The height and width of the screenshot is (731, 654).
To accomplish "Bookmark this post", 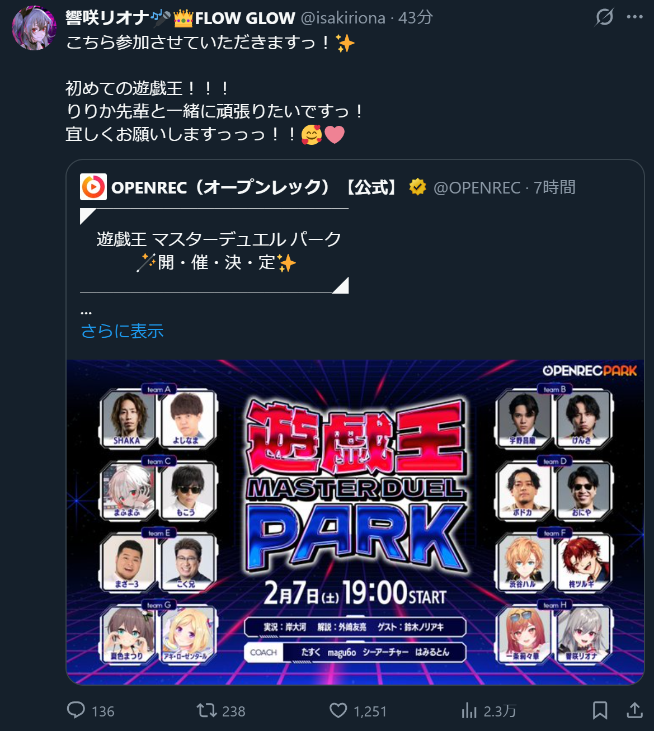I will (600, 710).
